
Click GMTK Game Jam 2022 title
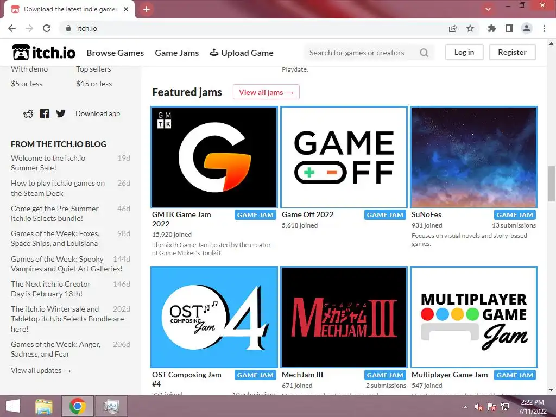tap(181, 219)
